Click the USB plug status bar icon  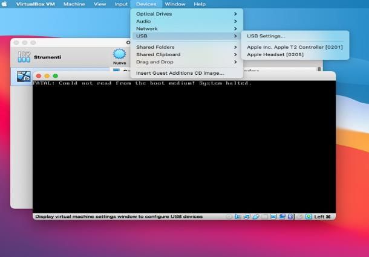click(x=256, y=217)
